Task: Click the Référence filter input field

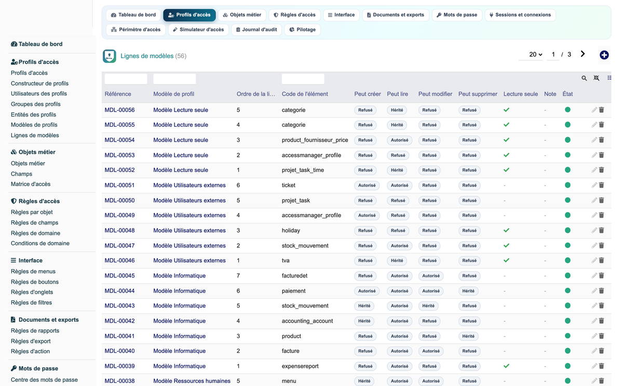Action: (126, 79)
